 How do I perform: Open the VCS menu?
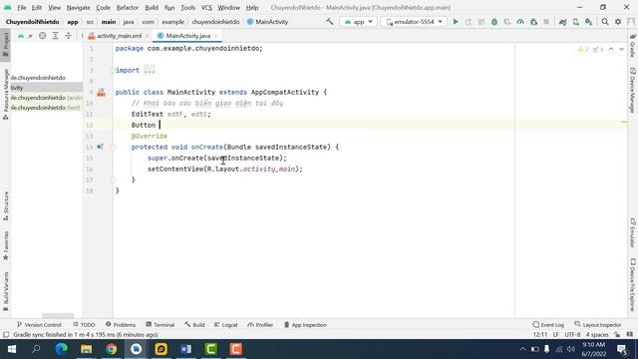[x=206, y=7]
